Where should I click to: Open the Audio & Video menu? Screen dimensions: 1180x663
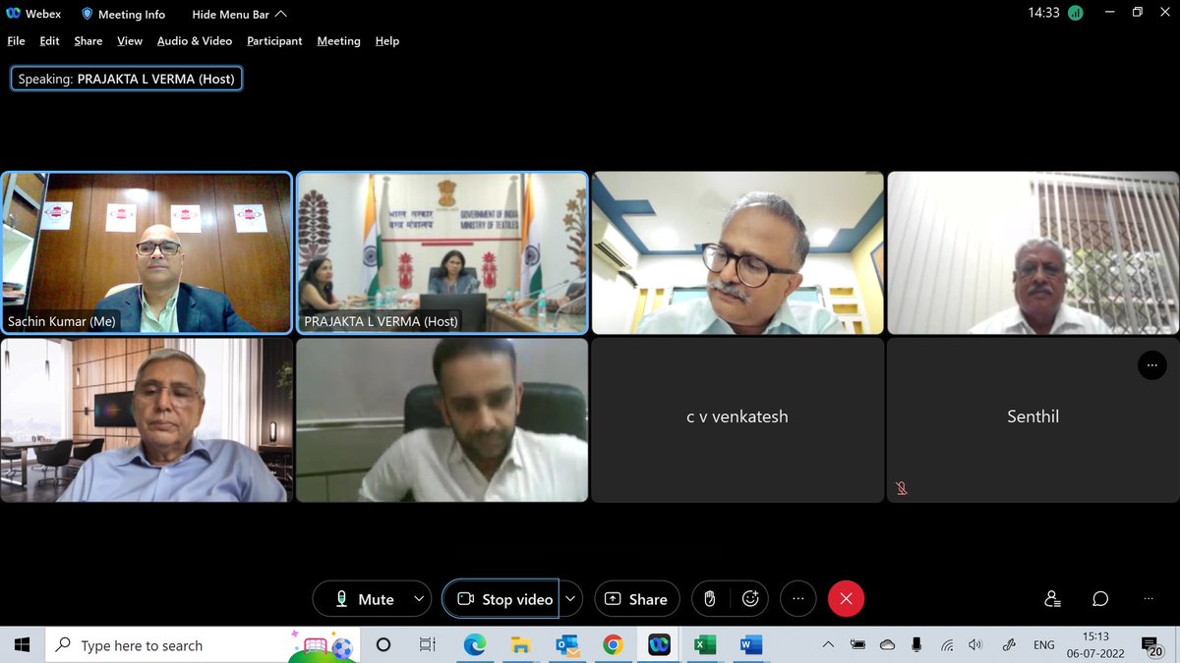point(195,41)
